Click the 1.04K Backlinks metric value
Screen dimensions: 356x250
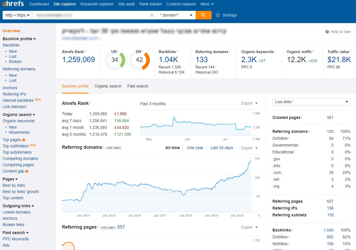click(x=168, y=60)
